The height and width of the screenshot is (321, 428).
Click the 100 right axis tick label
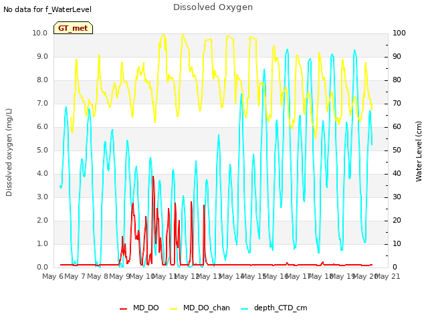pos(399,33)
